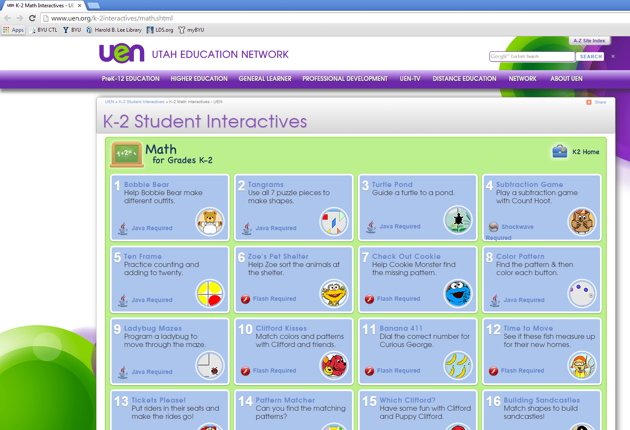Open a new browser tab
The height and width of the screenshot is (430, 630).
(93, 6)
